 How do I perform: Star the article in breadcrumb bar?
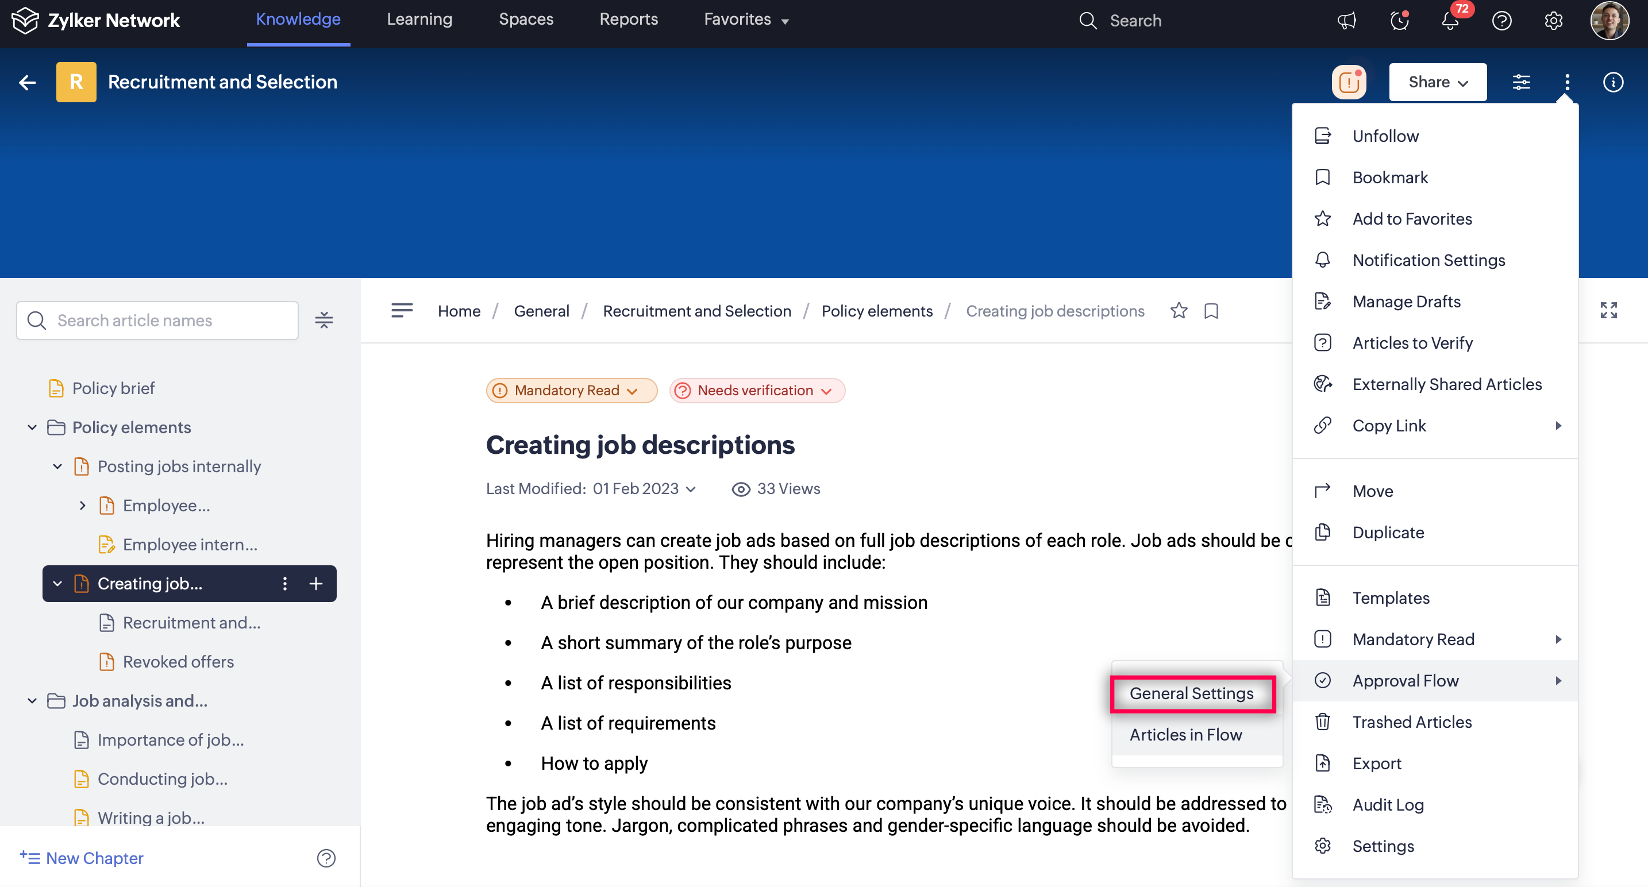point(1179,311)
